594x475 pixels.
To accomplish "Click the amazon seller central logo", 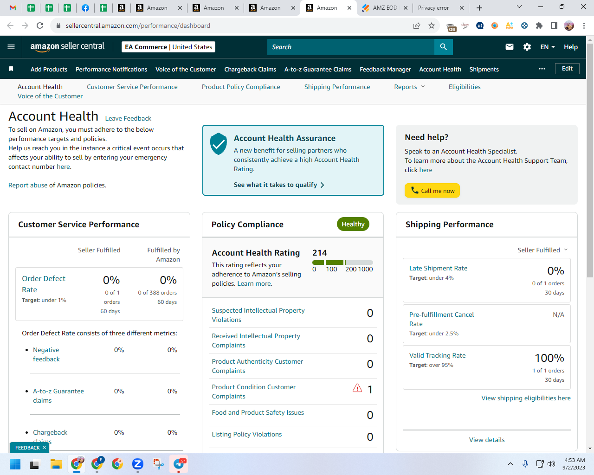I will [67, 46].
